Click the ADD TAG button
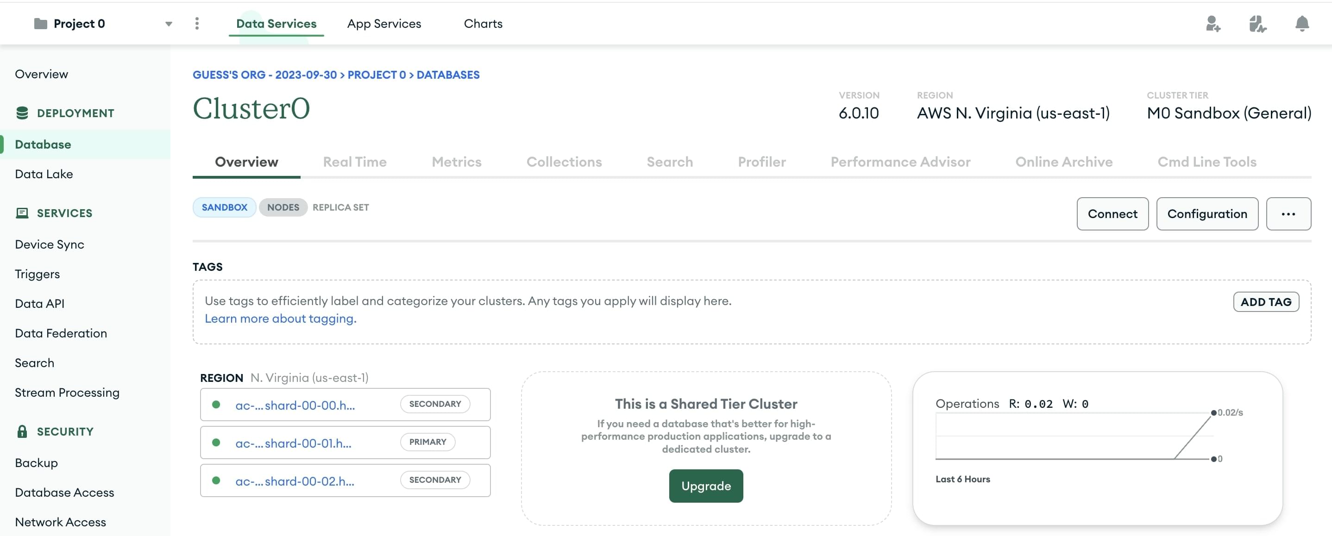 [x=1266, y=302]
